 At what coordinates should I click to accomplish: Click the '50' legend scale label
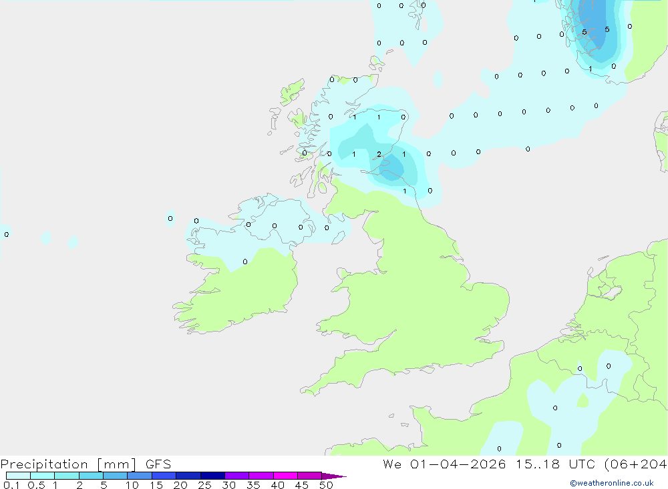tap(326, 485)
